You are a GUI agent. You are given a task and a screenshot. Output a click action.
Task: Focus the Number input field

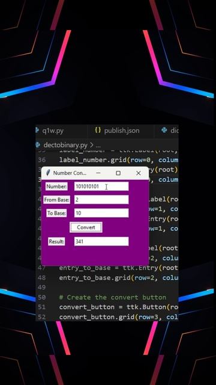[101, 186]
